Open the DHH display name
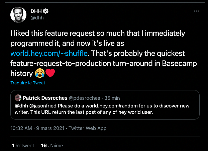 (36, 11)
